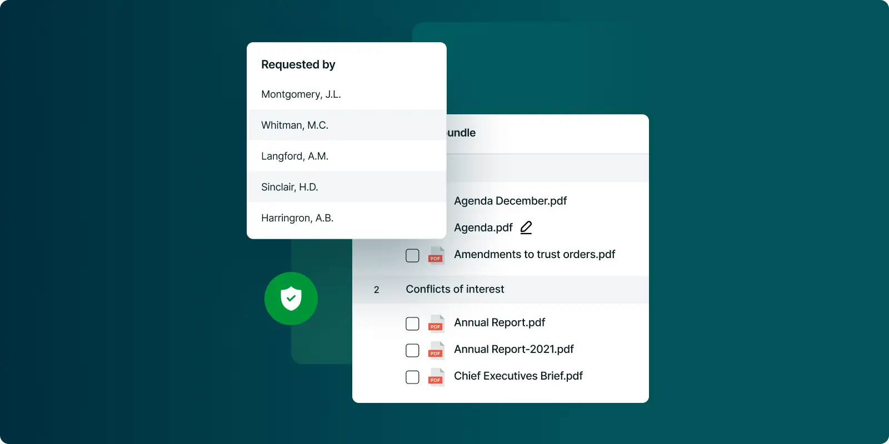Tick the checkbox for Chief Executives Brief.pdf
The width and height of the screenshot is (889, 444).
pyautogui.click(x=412, y=377)
